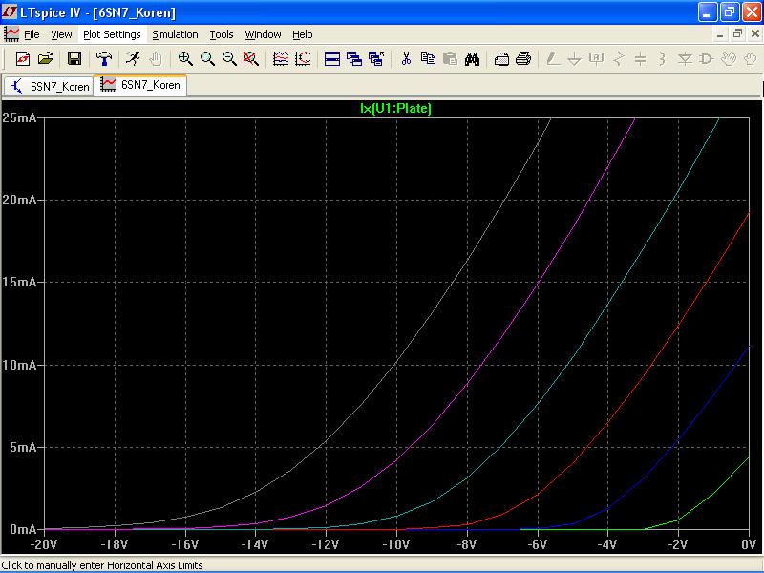
Task: Close all windows using the toolbar icon
Action: click(376, 59)
